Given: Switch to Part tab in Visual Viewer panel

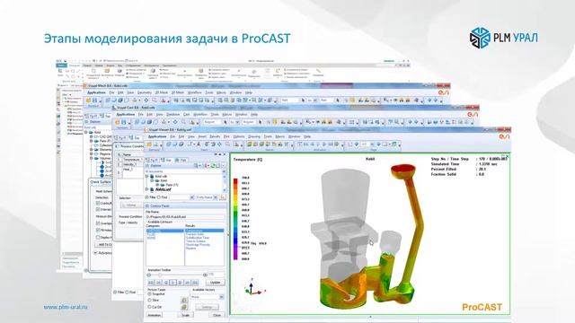Looking at the screenshot, I should (181, 160).
